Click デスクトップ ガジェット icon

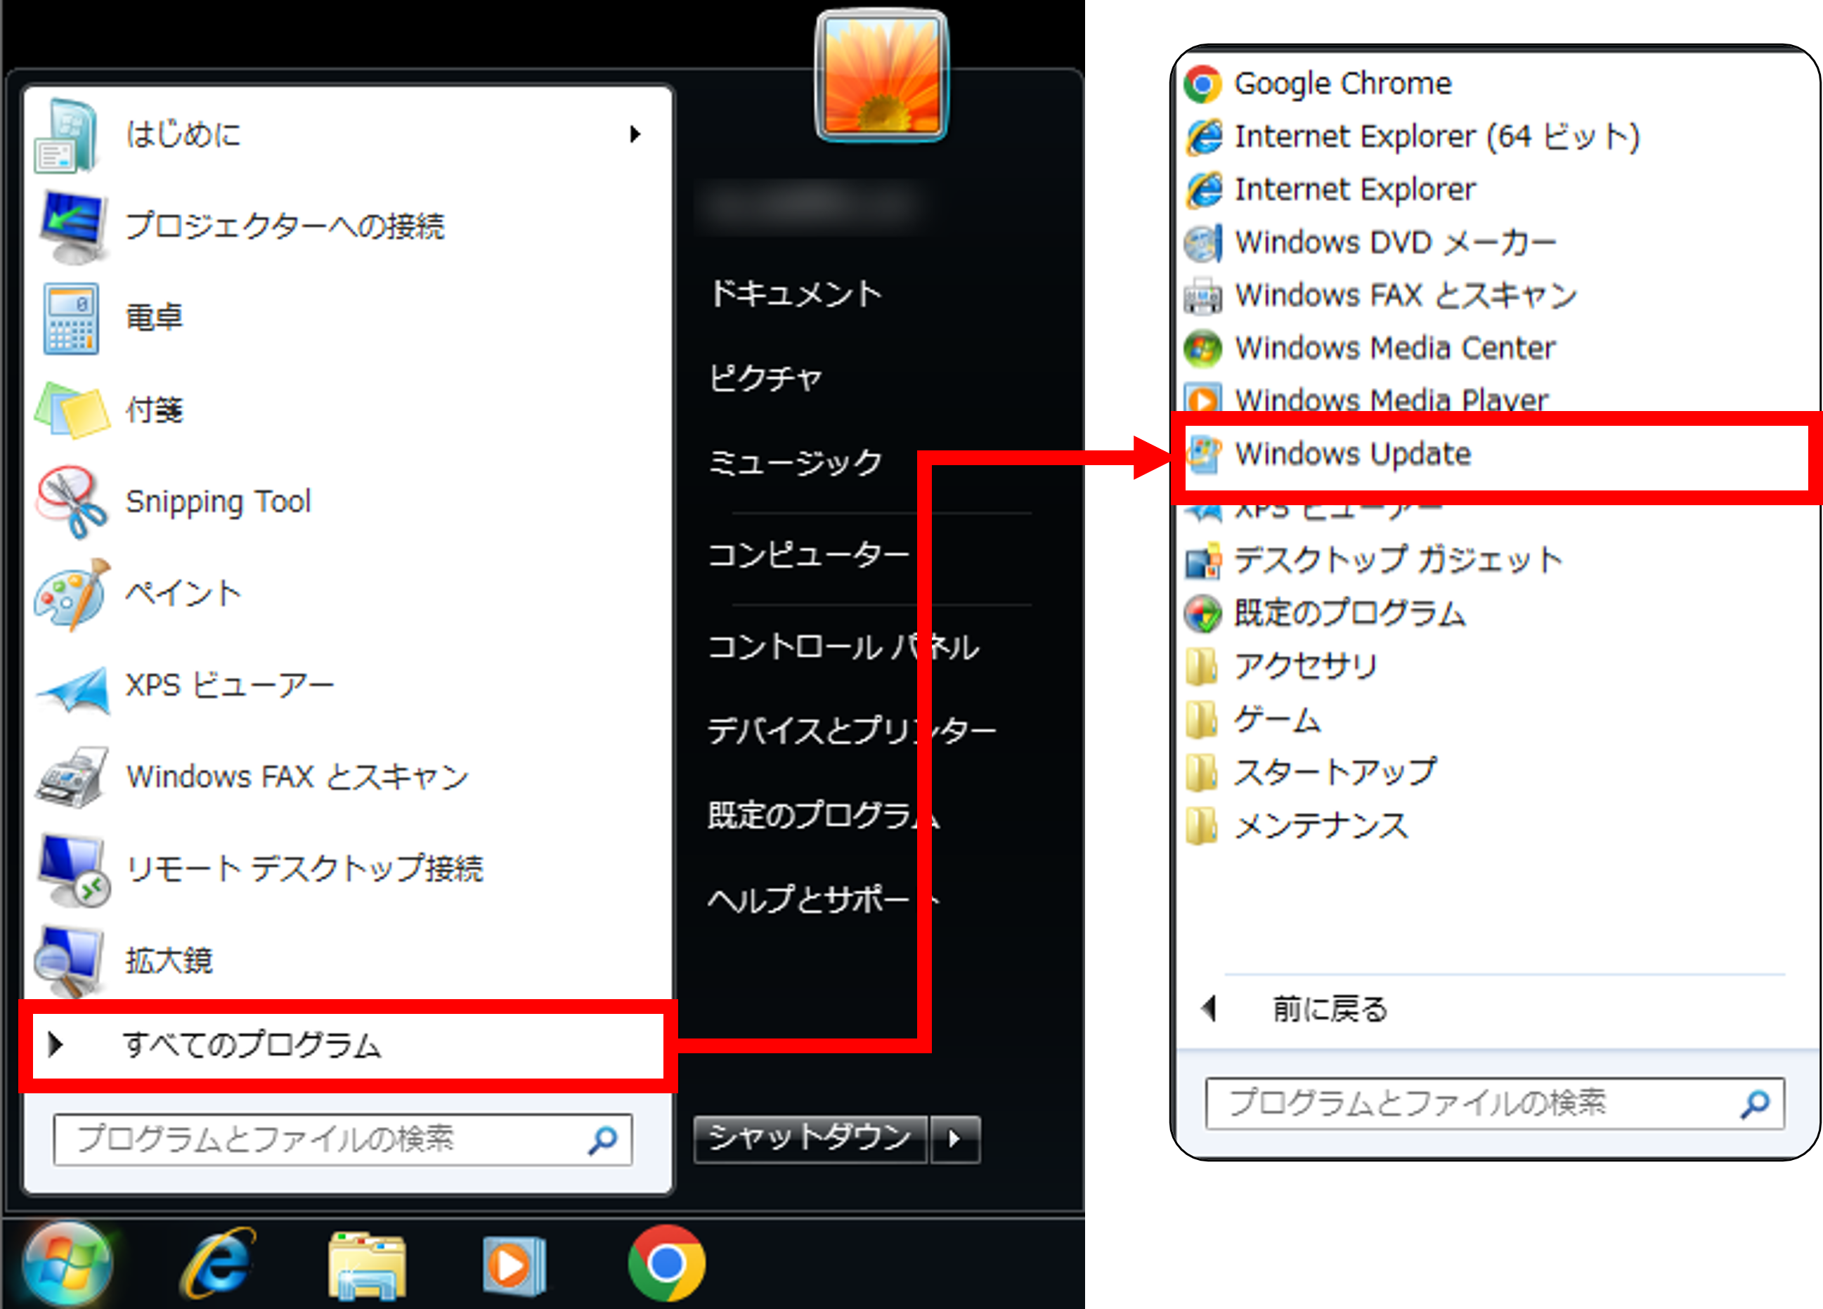1204,561
